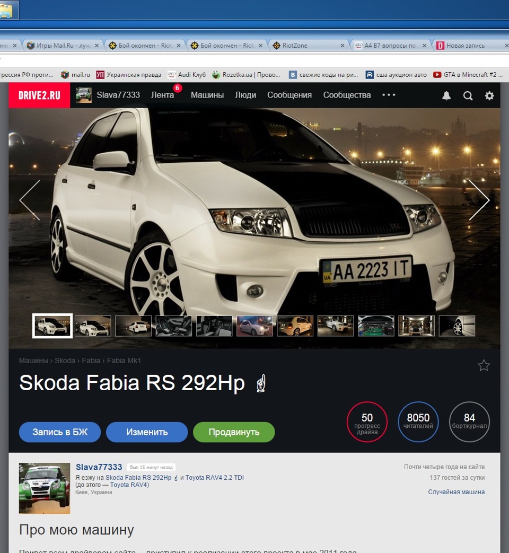
Task: Click the DRIVE2.RU logo
Action: click(x=39, y=95)
